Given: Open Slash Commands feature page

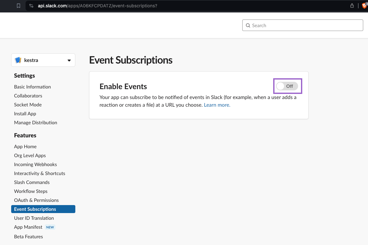Looking at the screenshot, I should [x=32, y=182].
